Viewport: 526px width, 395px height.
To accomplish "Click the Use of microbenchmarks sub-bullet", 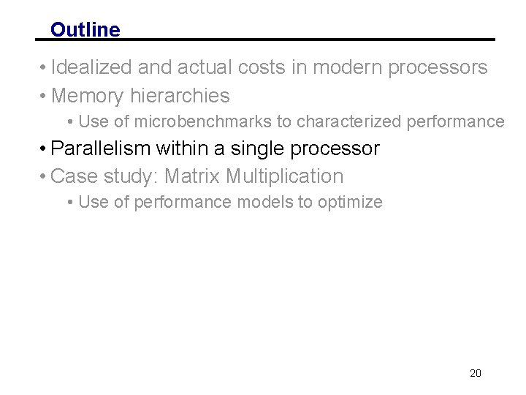I will 291,121.
